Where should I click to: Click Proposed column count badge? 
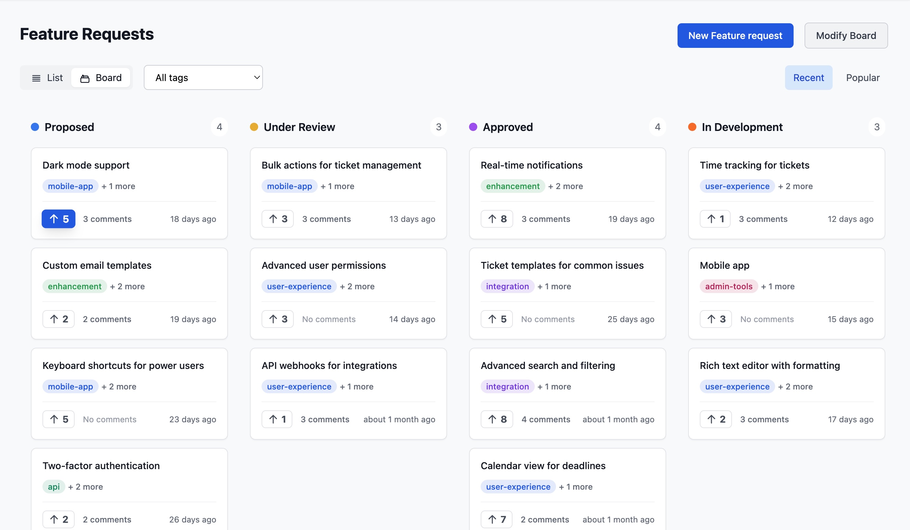pos(219,127)
